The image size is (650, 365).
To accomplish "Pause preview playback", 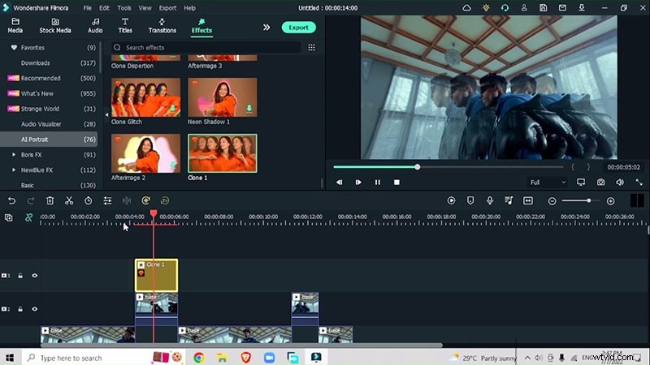I will [377, 182].
